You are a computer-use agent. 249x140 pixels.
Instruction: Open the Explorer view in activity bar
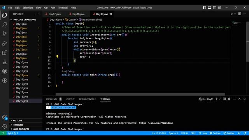pos(5,15)
